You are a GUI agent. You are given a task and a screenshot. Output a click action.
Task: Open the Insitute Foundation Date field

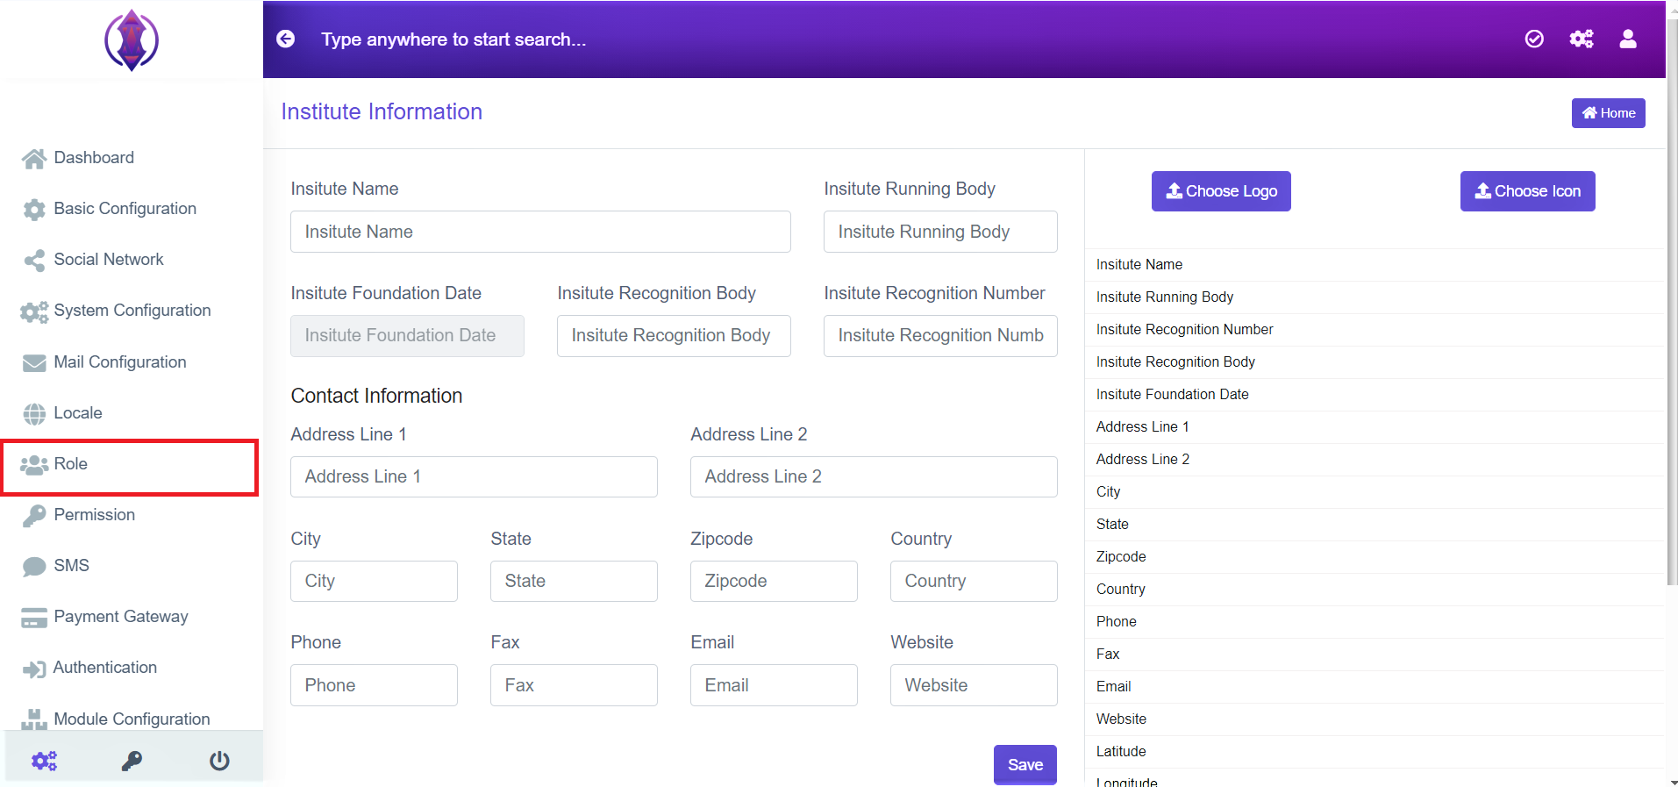point(407,336)
